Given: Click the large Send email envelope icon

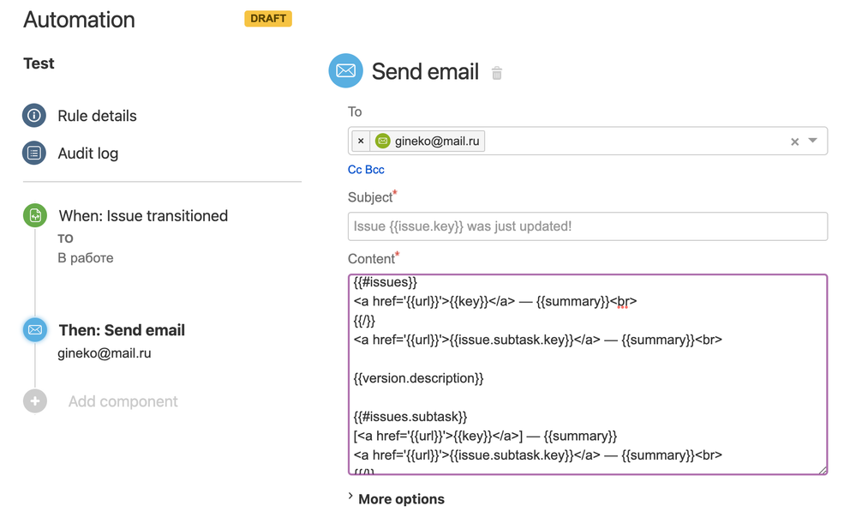Looking at the screenshot, I should [x=345, y=70].
